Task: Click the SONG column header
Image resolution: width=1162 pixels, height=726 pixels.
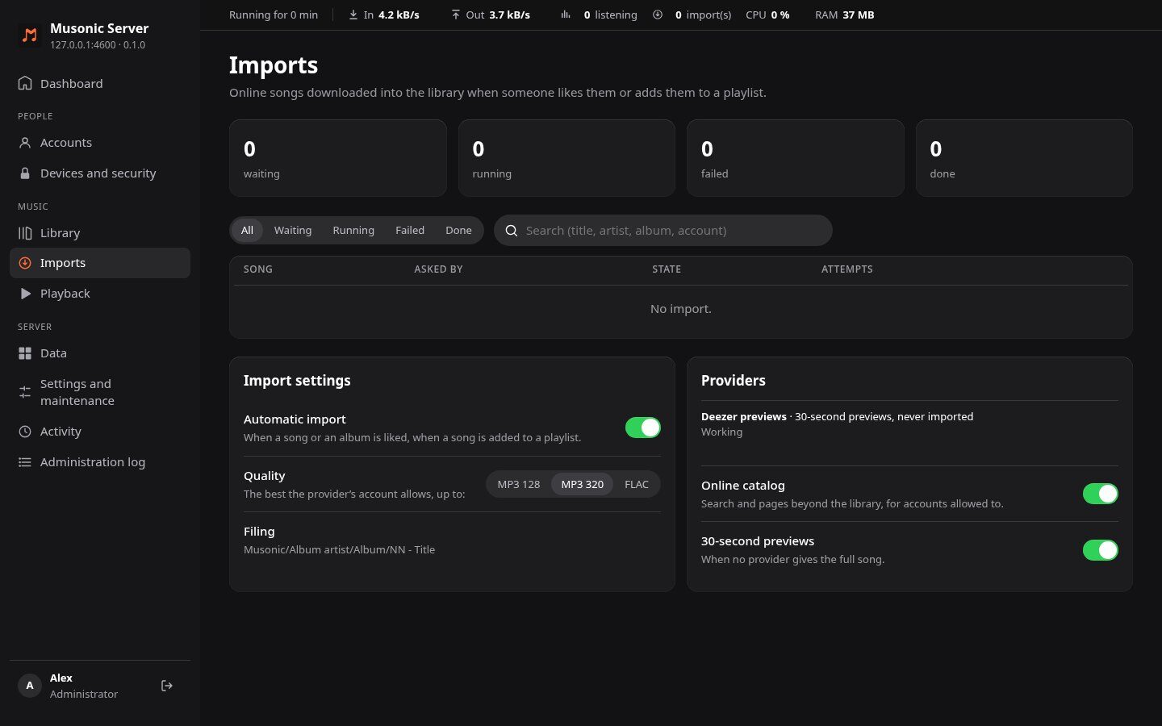Action: pos(258,269)
